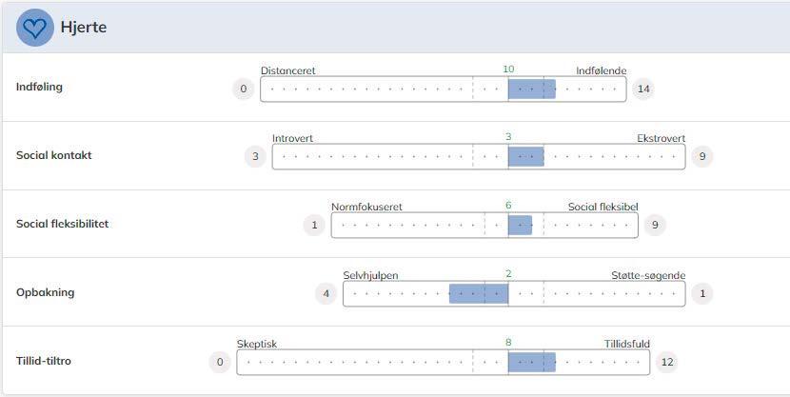Click the left score badge 3 for Social kontakt
Image resolution: width=790 pixels, height=397 pixels.
[x=255, y=157]
